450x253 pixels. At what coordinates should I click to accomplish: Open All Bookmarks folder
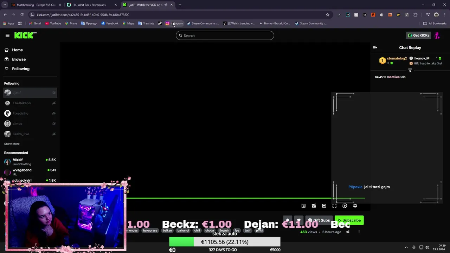coord(435,24)
